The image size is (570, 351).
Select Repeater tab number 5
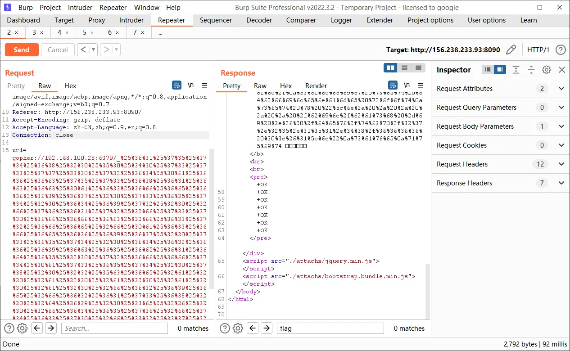pyautogui.click(x=85, y=32)
